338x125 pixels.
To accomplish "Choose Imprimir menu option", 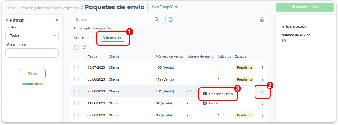I will tap(212, 103).
